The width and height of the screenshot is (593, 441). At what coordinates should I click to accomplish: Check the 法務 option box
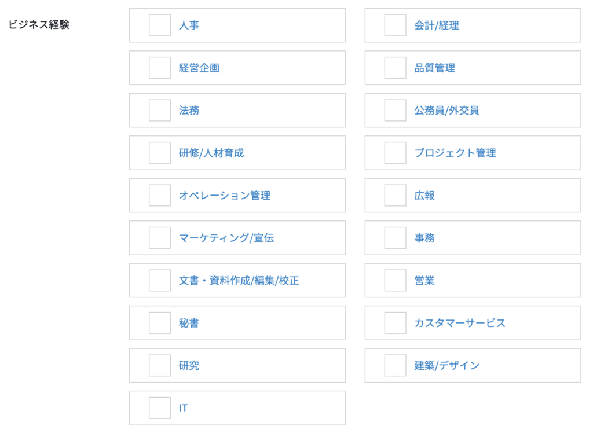pos(160,111)
